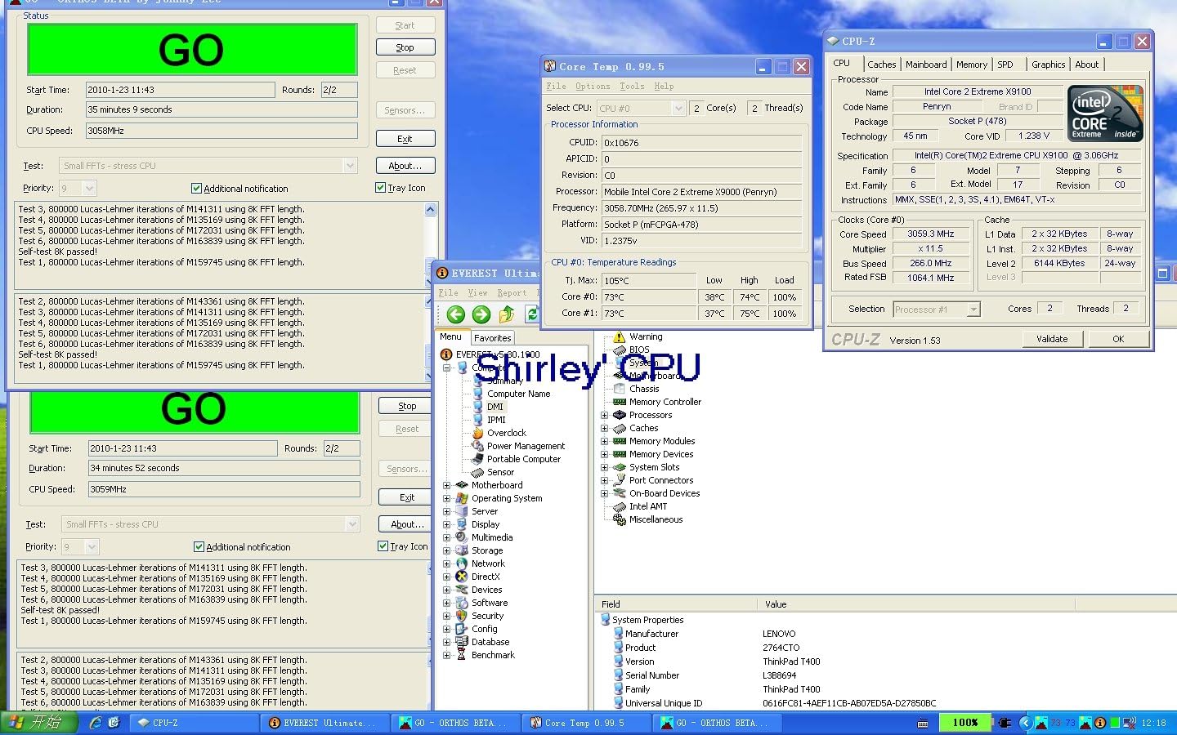Click the Refresh icon in EVEREST toolbar
This screenshot has width=1177, height=735.
click(531, 314)
